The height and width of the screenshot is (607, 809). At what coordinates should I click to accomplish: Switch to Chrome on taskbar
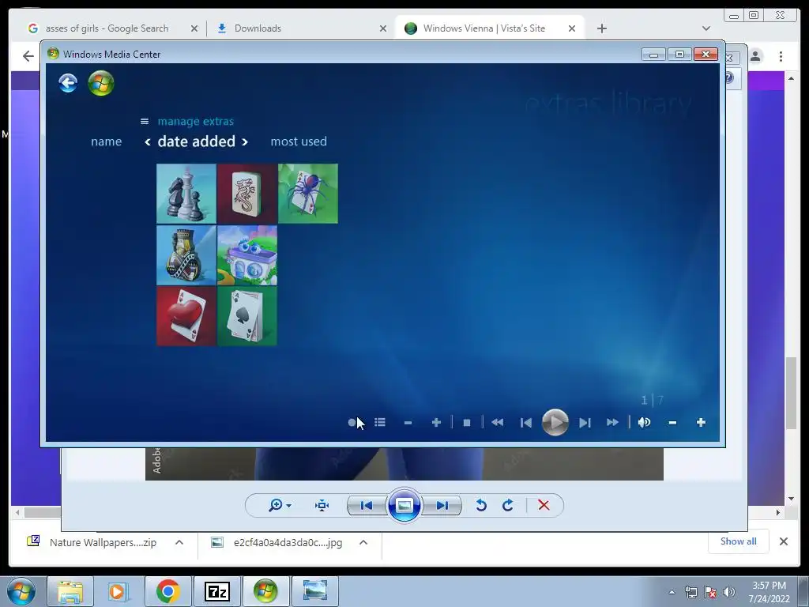click(167, 591)
